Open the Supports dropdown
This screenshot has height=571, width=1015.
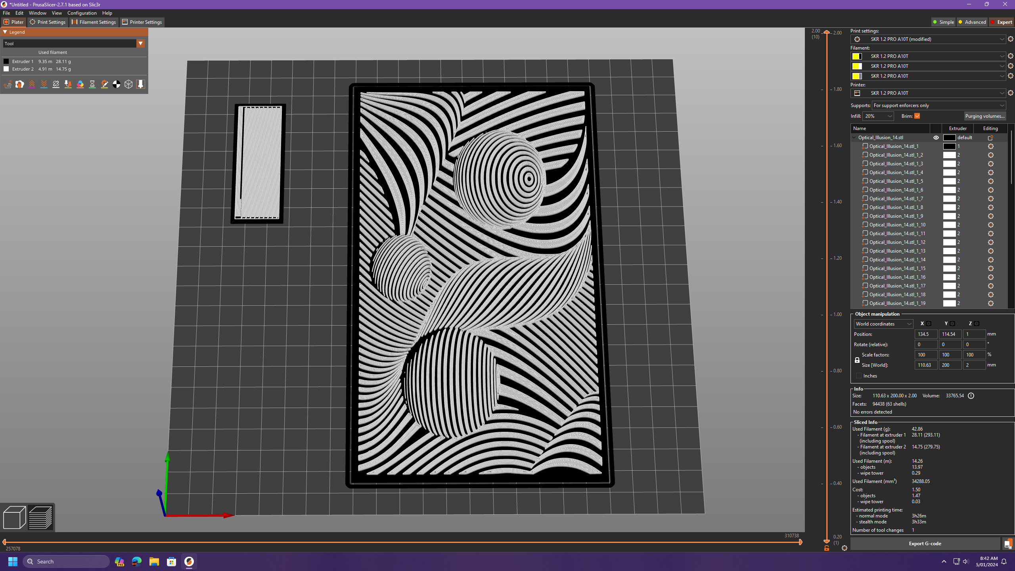pos(938,105)
